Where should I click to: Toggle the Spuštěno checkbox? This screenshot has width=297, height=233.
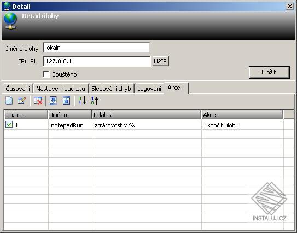pos(46,74)
